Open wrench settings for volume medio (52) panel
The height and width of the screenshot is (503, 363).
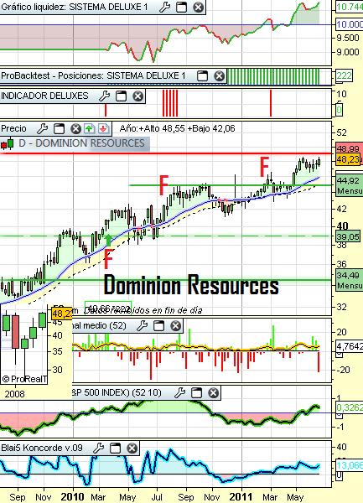coord(142,326)
